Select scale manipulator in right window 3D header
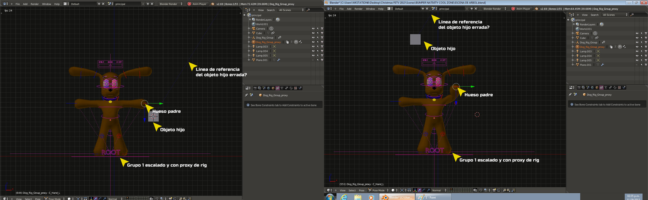This screenshot has height=200, width=648. point(428,190)
